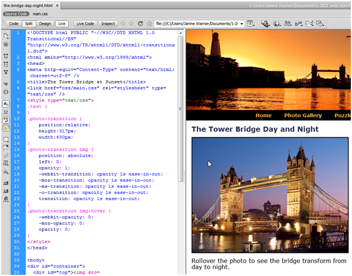This screenshot has width=352, height=276.
Task: Click the refresh icon beside the address field
Action: point(139,24)
